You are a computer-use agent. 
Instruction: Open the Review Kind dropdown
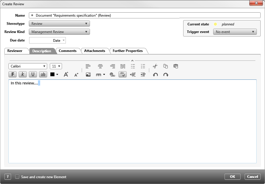(x=59, y=32)
